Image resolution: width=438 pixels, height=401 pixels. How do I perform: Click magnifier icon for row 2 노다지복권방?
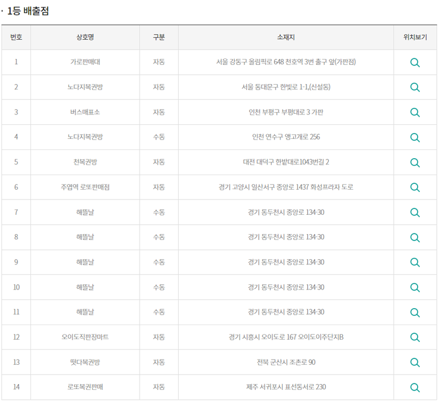(415, 88)
